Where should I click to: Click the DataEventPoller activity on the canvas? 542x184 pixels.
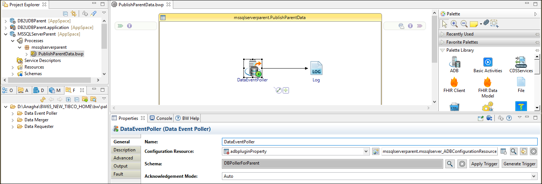point(253,68)
